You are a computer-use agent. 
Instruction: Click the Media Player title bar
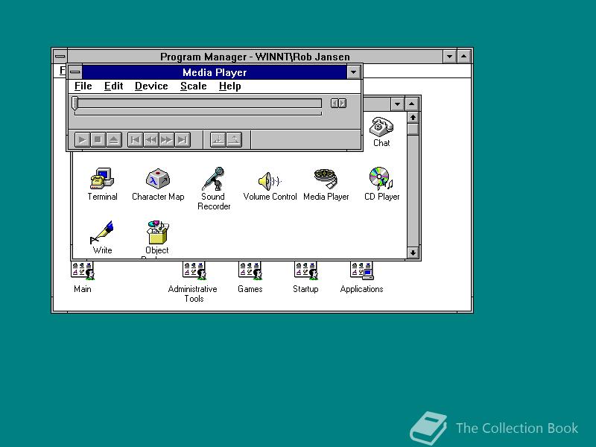pyautogui.click(x=215, y=72)
